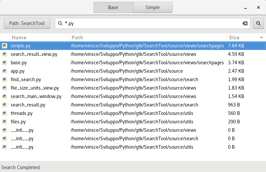The width and height of the screenshot is (266, 172).
Task: Select file name search_result_view.py
Action: [x=34, y=54]
